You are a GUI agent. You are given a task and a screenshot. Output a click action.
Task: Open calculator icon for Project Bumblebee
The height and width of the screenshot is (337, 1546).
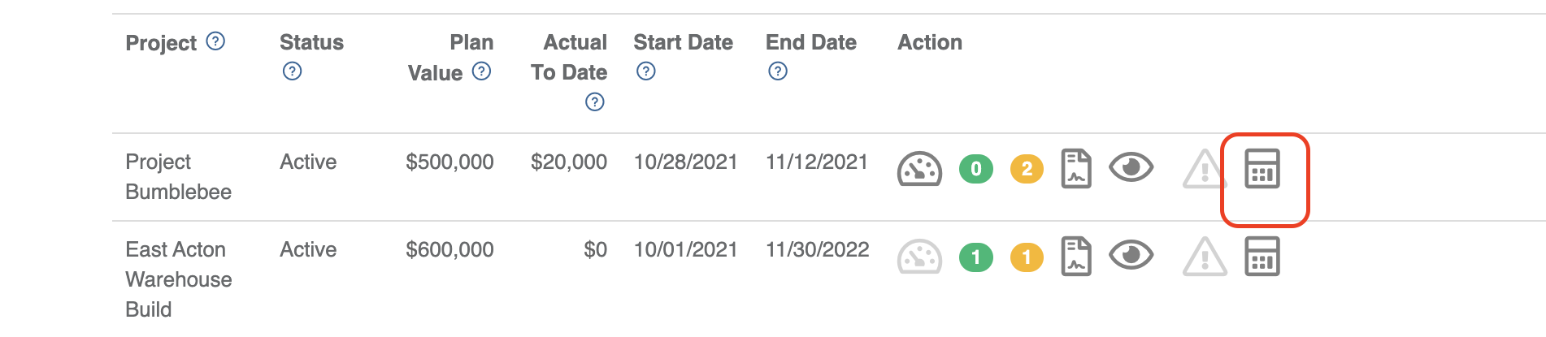[x=1262, y=168]
